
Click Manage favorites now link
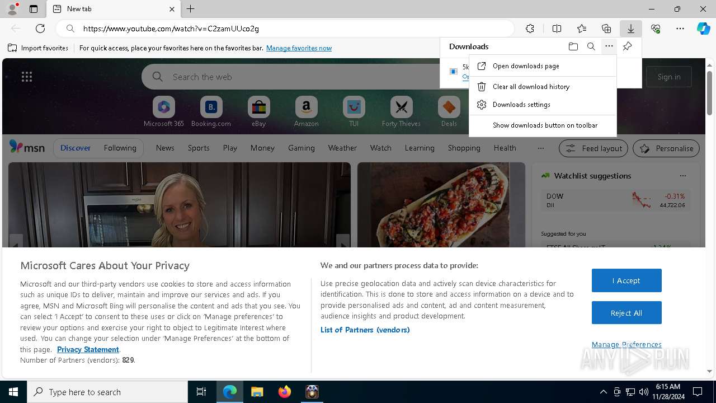(299, 48)
